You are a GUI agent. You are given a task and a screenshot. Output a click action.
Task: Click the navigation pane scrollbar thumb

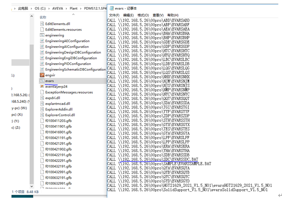(32, 114)
